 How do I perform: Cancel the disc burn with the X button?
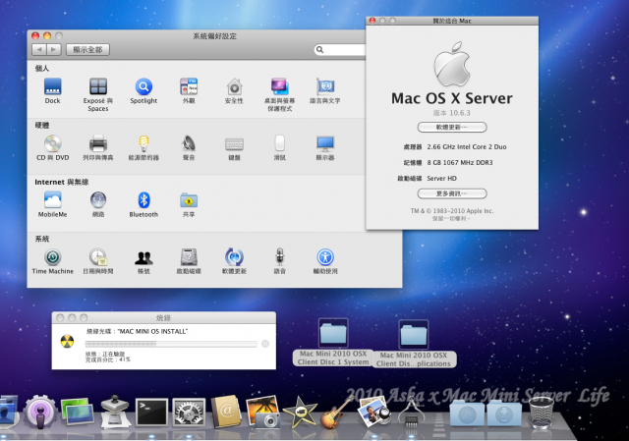[x=265, y=344]
